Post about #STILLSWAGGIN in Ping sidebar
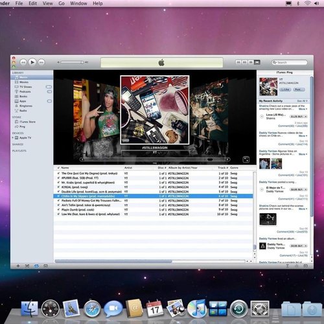 (299, 89)
